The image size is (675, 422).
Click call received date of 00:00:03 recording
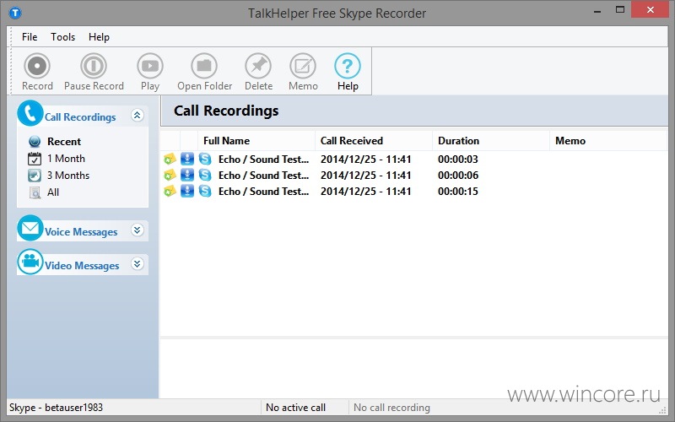tap(366, 159)
